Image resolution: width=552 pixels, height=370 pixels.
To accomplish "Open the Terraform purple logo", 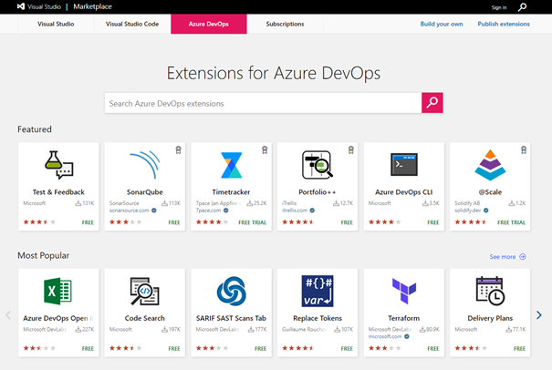I will (404, 291).
